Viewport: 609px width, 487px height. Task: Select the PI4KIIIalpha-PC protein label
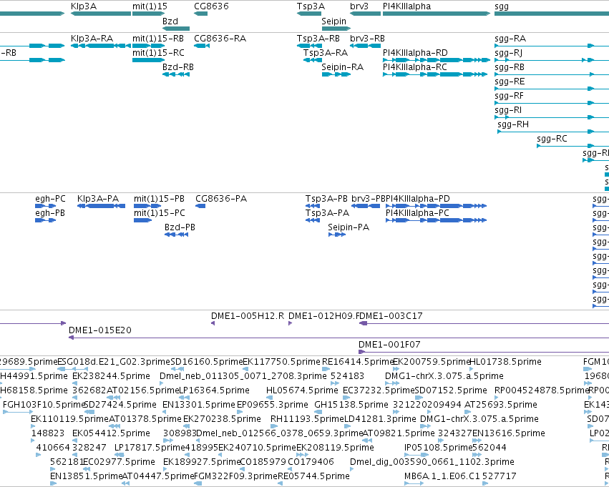click(x=417, y=213)
